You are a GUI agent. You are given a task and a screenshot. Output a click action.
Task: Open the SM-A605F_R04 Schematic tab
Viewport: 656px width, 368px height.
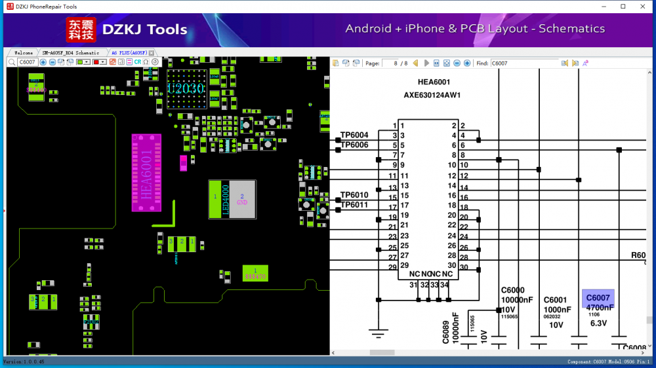coord(71,52)
